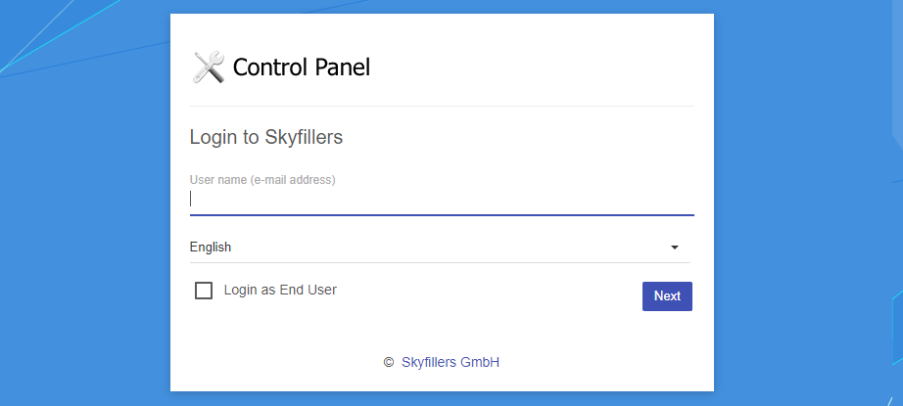Focus the User name e-mail input field

click(441, 199)
